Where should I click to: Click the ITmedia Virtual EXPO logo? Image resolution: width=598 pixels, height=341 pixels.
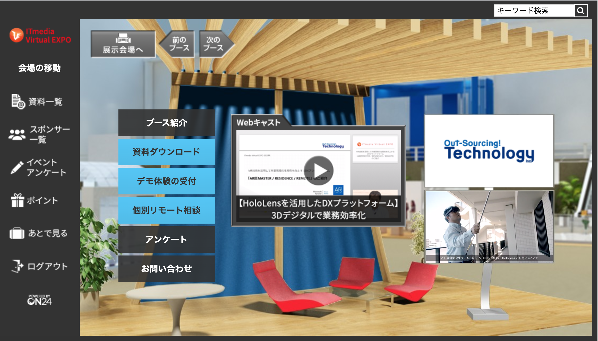pos(40,36)
